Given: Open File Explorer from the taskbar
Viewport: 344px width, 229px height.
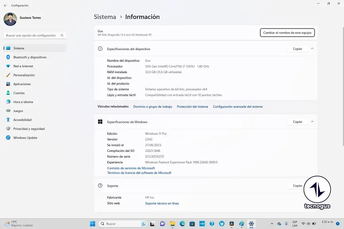Looking at the screenshot, I should point(172,224).
